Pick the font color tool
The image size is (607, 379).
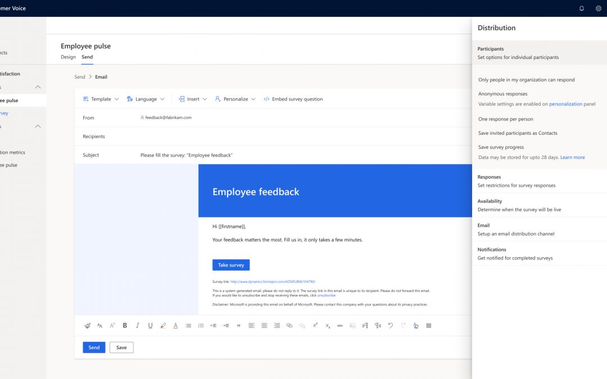coord(175,326)
